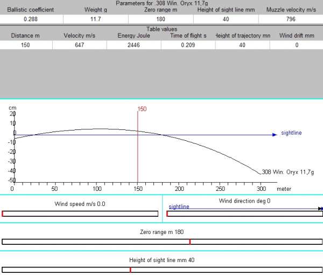Image resolution: width=323 pixels, height=275 pixels.
Task: Click the Ballistic coefficient column header
Action: coord(32,10)
